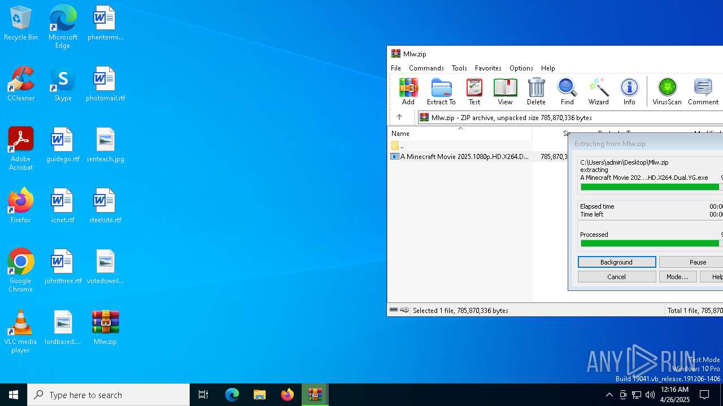Select the VLC media player desktop shortcut
Screen dimensions: 723x406
tap(21, 332)
